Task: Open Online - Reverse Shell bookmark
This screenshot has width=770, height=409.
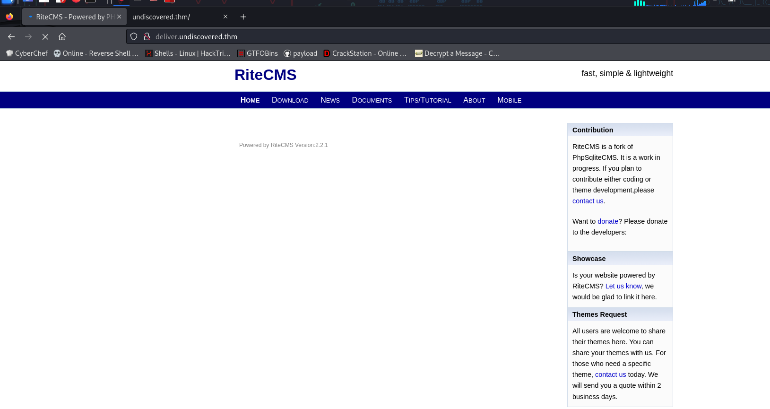Action: point(96,53)
